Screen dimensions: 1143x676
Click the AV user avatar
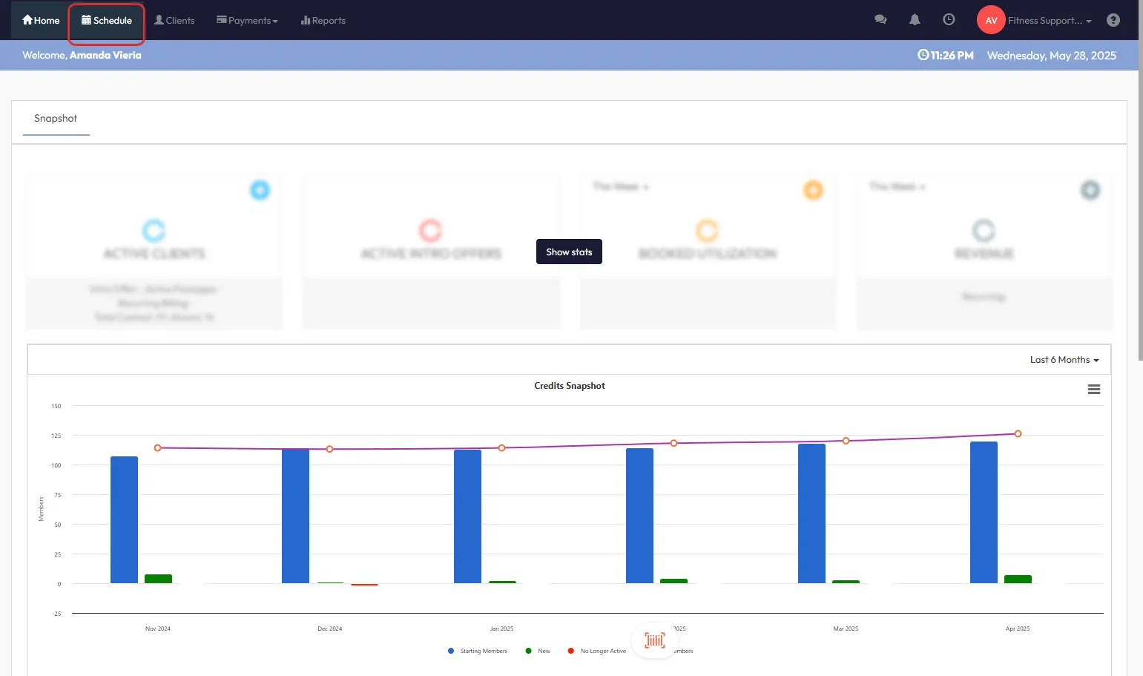pyautogui.click(x=991, y=20)
